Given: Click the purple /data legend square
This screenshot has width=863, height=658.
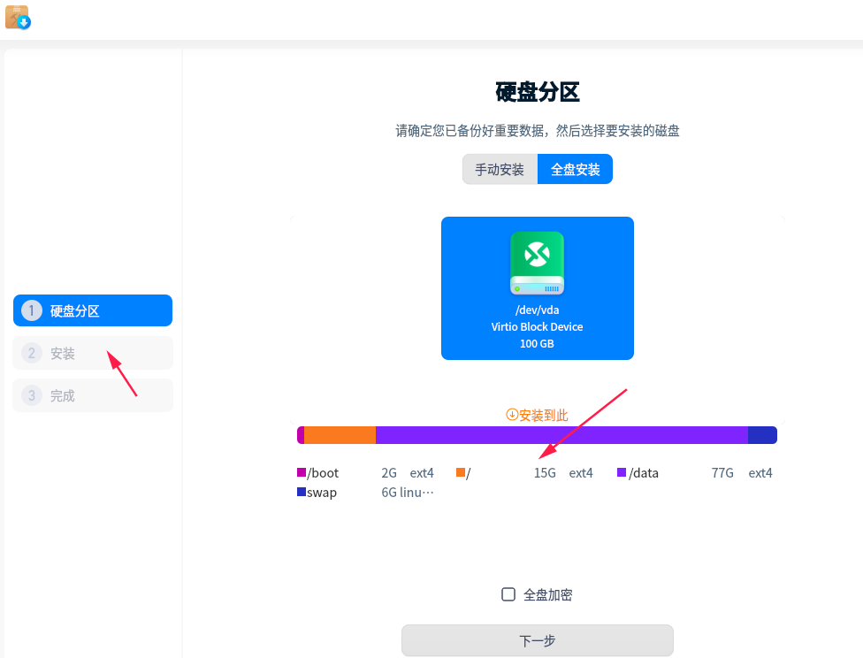Looking at the screenshot, I should point(621,472).
